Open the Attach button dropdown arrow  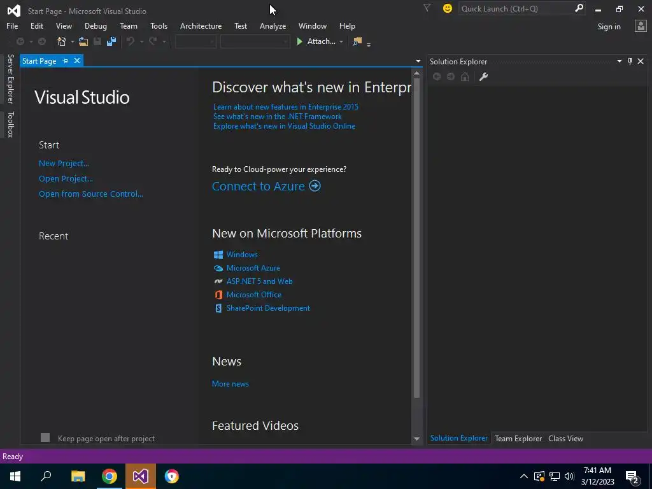coord(341,41)
